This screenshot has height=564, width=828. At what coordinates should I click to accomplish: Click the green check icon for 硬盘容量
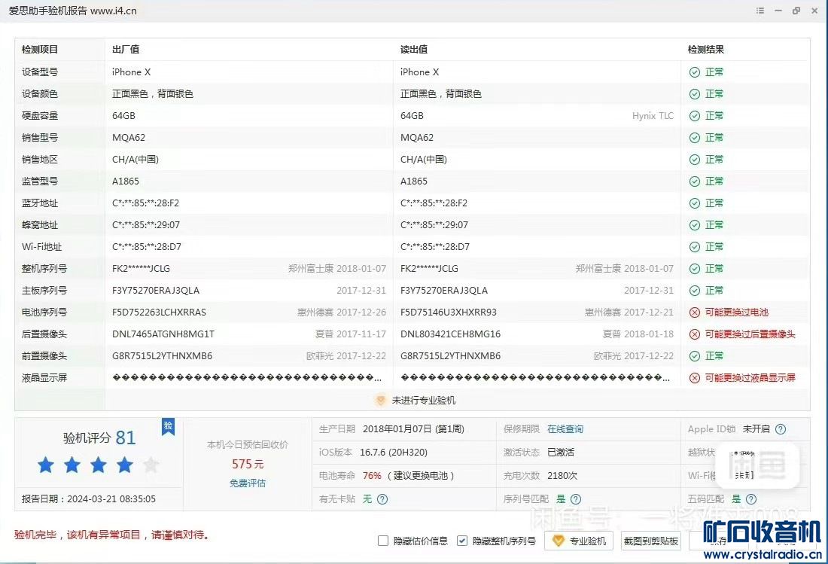click(695, 116)
